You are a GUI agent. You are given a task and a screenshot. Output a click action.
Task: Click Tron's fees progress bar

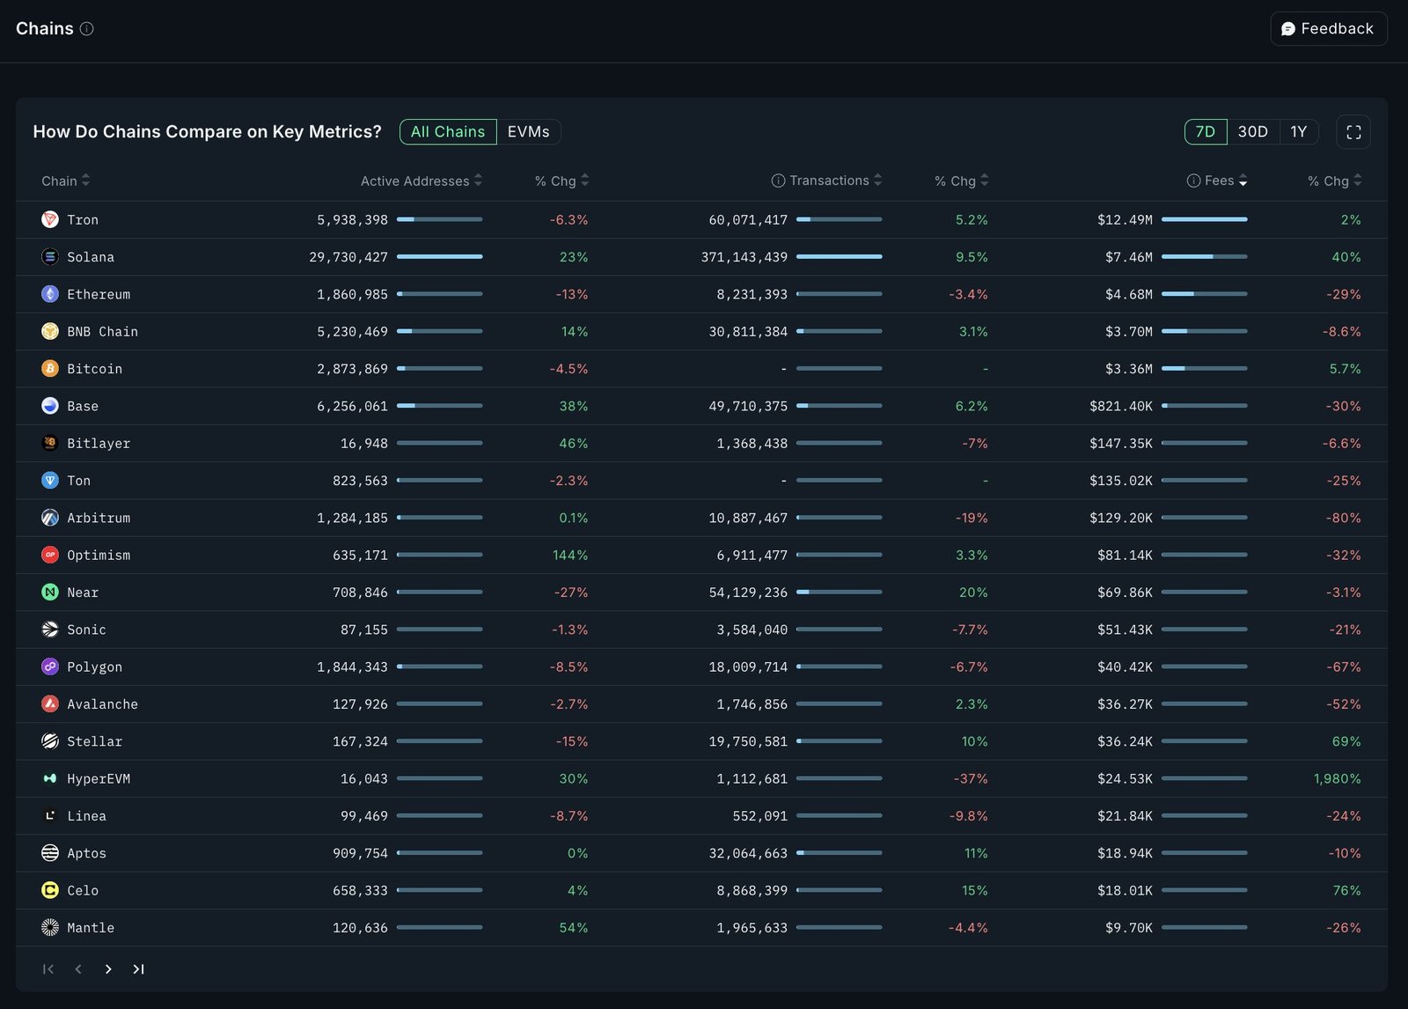pyautogui.click(x=1204, y=219)
